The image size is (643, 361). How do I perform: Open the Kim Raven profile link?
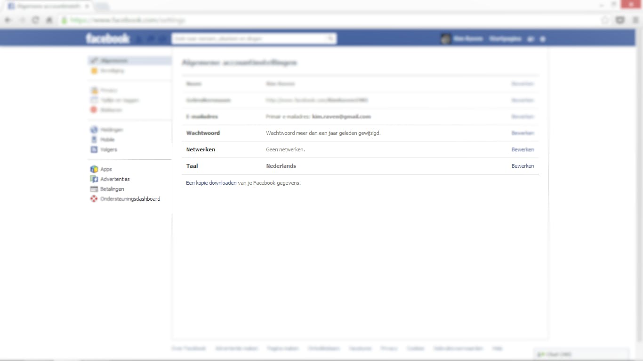coord(468,39)
